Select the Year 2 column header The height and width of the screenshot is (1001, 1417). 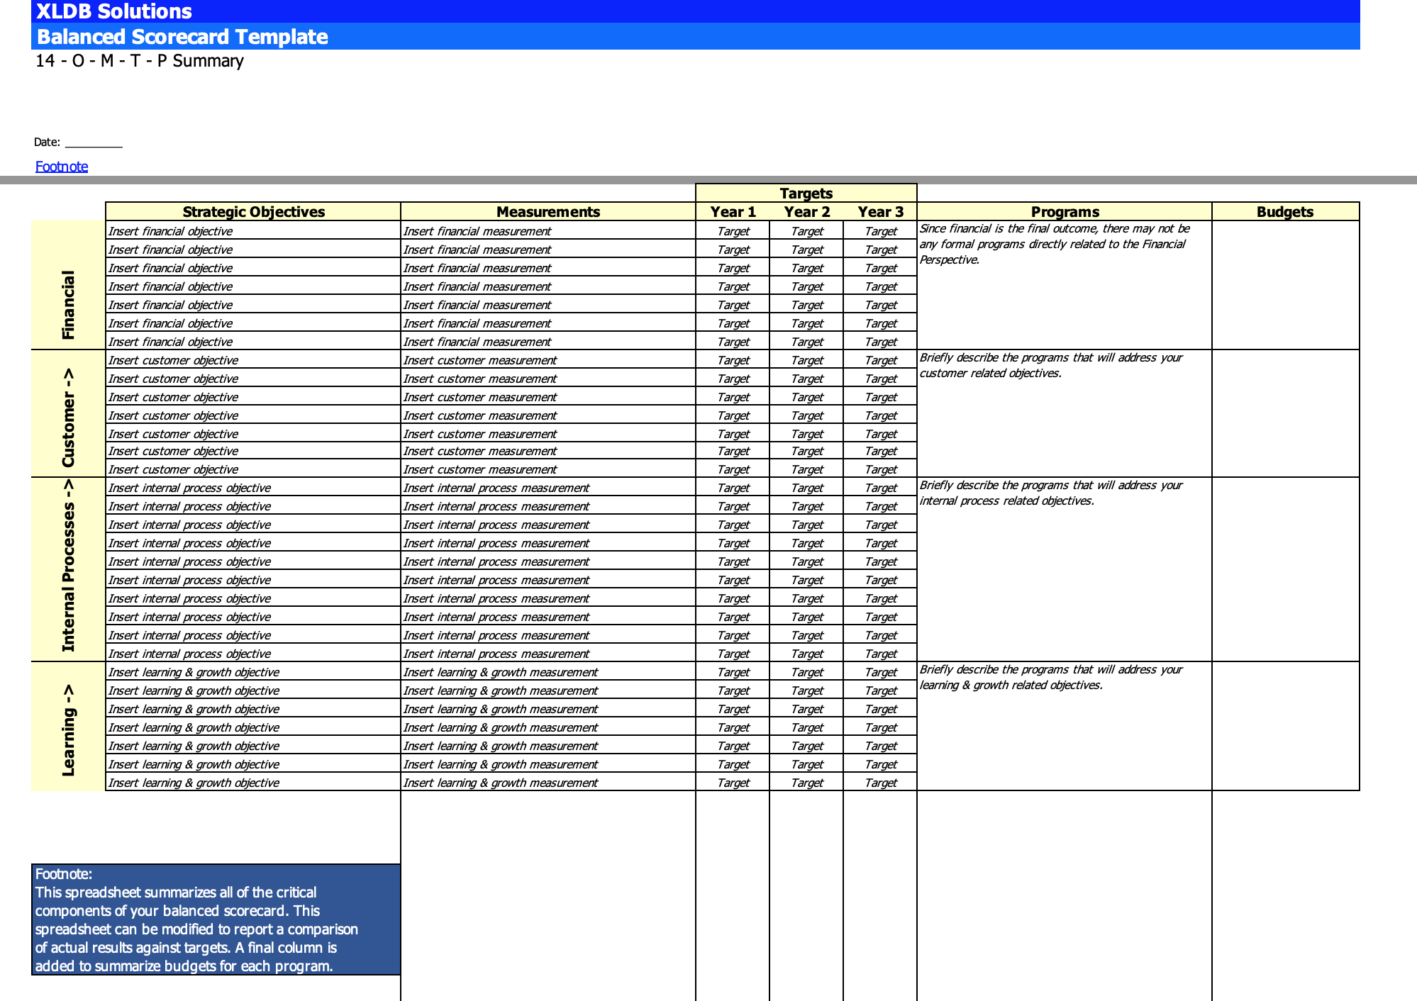[807, 211]
